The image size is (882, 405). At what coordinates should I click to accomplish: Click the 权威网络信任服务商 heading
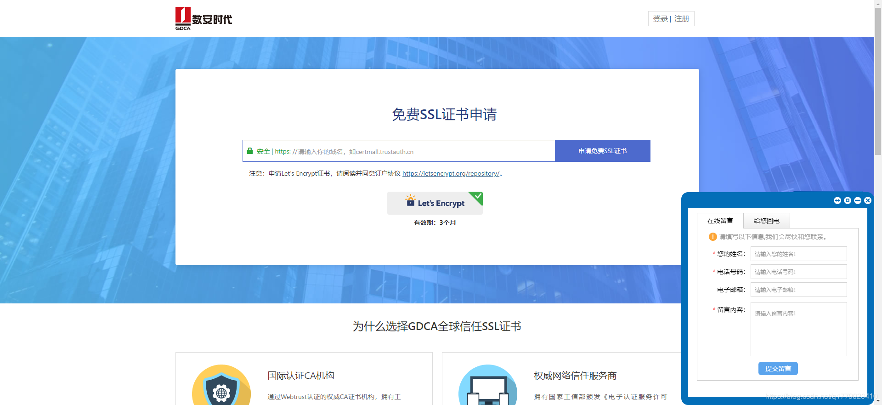575,376
